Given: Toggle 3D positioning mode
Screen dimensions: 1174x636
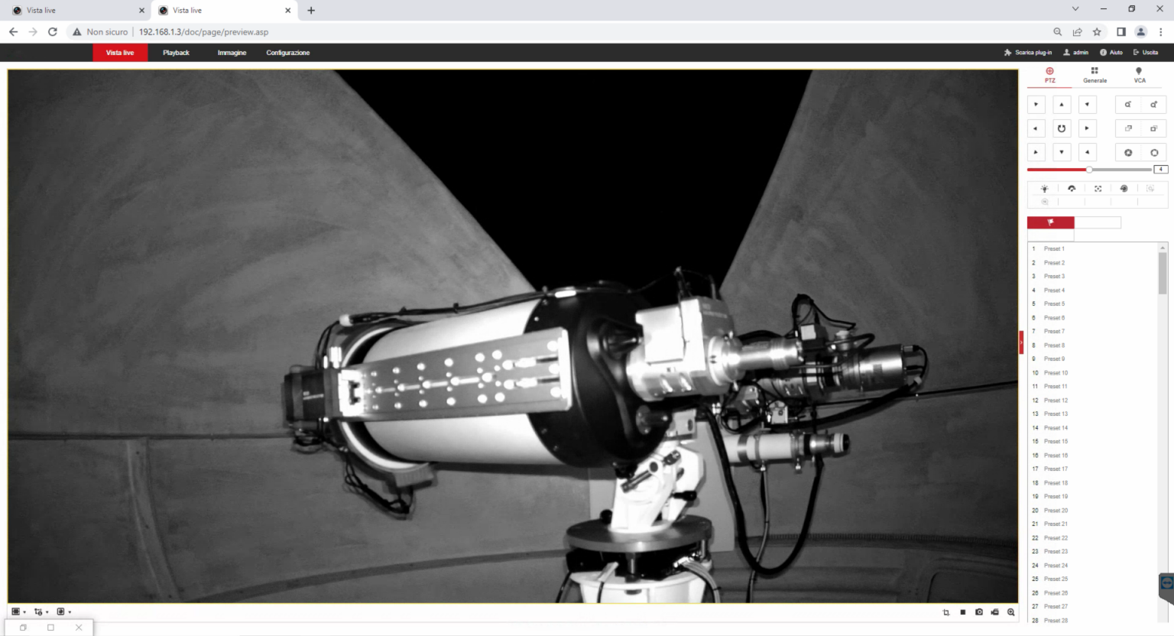Looking at the screenshot, I should coord(1098,188).
